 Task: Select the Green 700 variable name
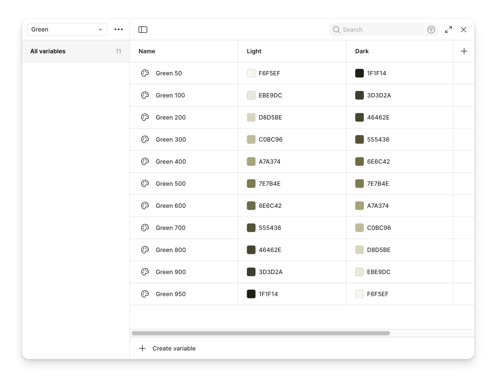[x=170, y=227]
